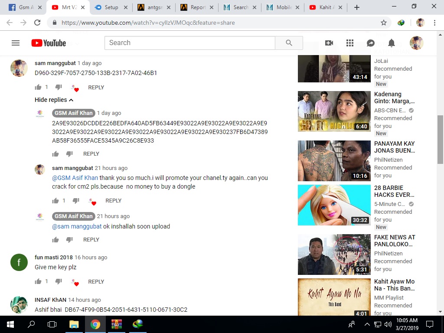Viewport: 444px width, 333px height.
Task: Dislike the 'thank you so much' reply
Action: click(76, 200)
